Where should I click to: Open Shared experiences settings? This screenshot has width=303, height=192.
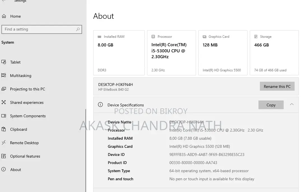tap(27, 102)
